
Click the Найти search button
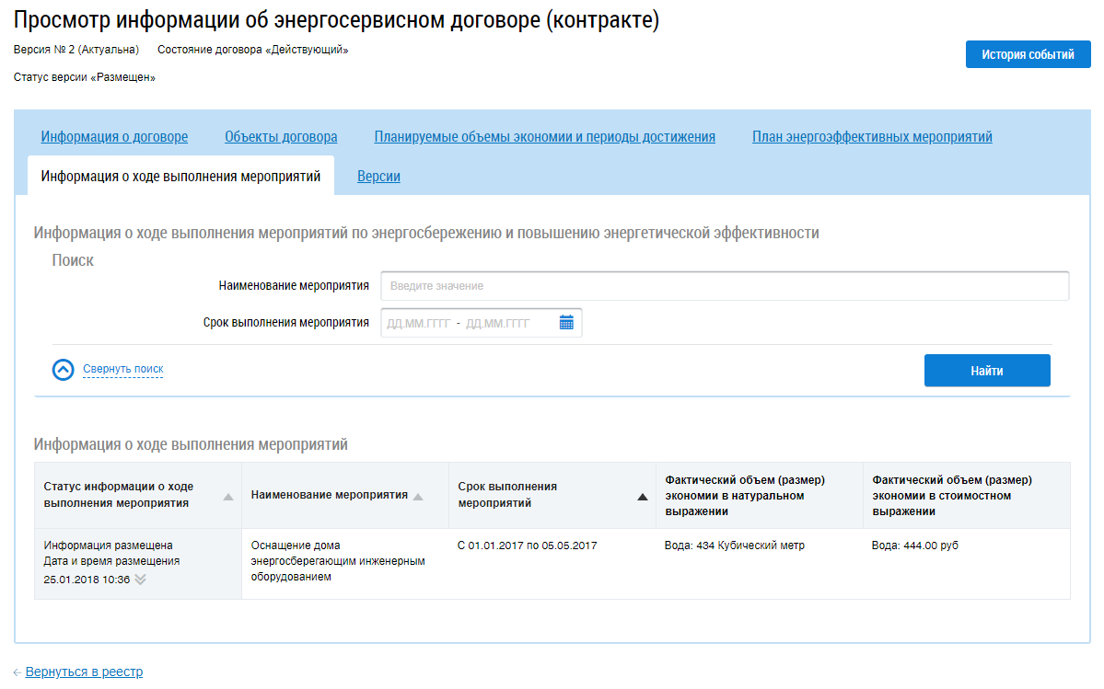[x=987, y=371]
